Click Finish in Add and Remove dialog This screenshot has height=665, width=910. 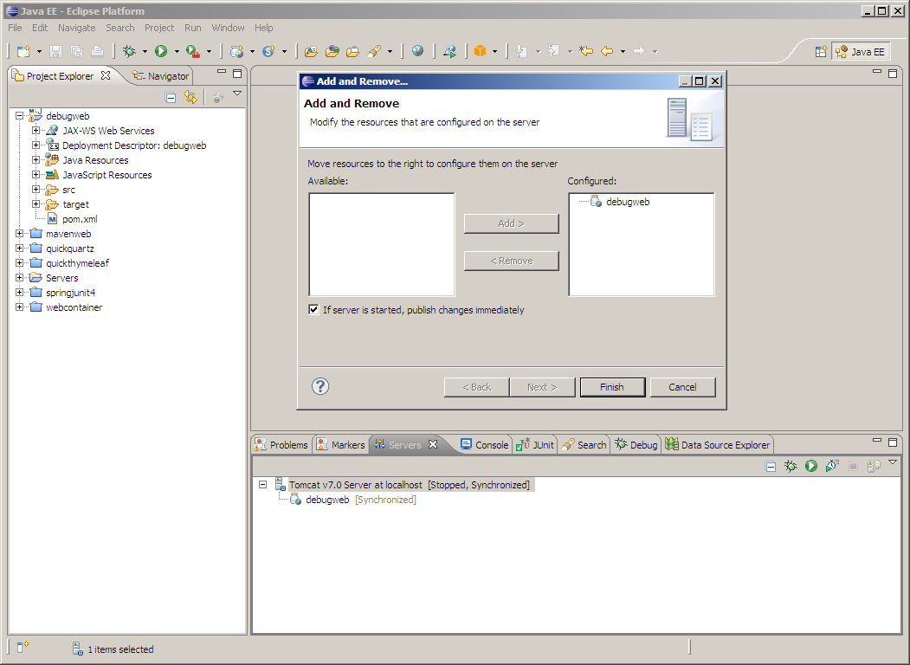click(612, 387)
